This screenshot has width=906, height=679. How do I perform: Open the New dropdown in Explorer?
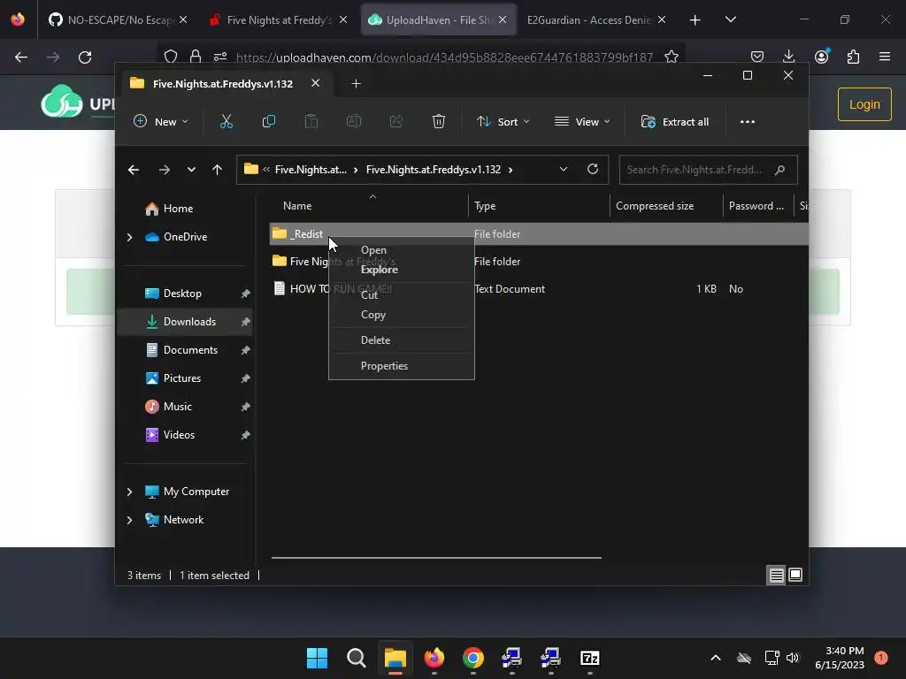click(161, 122)
